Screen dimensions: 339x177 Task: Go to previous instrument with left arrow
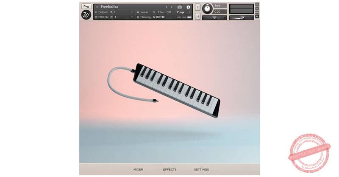(166, 7)
